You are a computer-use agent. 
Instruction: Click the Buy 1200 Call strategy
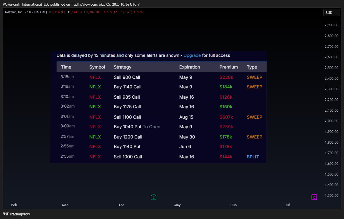[x=128, y=137]
